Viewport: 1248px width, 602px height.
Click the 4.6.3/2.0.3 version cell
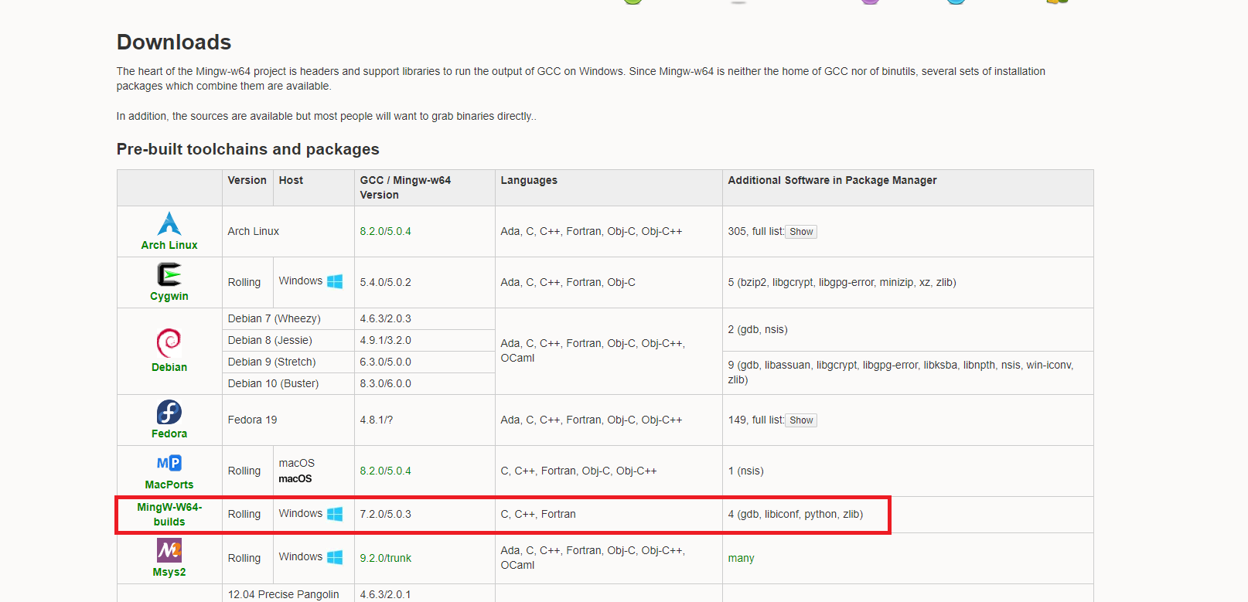pos(425,318)
